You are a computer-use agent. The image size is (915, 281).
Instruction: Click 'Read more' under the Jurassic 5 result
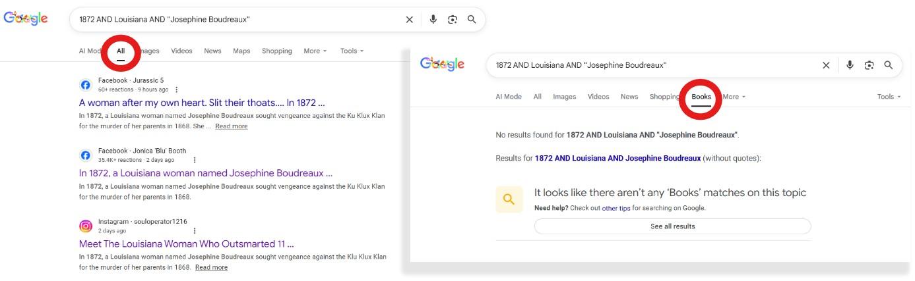[231, 126]
